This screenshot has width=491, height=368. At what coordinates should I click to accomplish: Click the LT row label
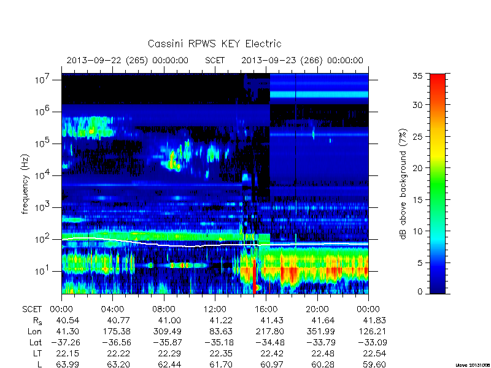(37, 354)
